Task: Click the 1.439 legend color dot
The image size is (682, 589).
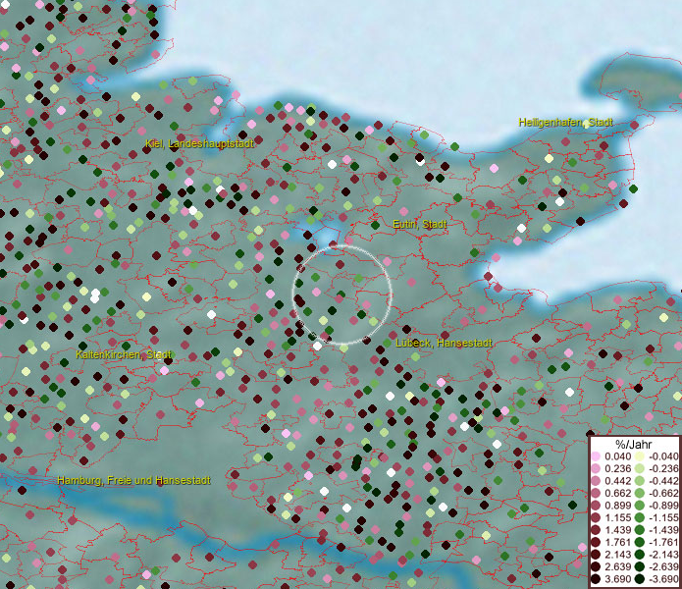Action: (596, 530)
